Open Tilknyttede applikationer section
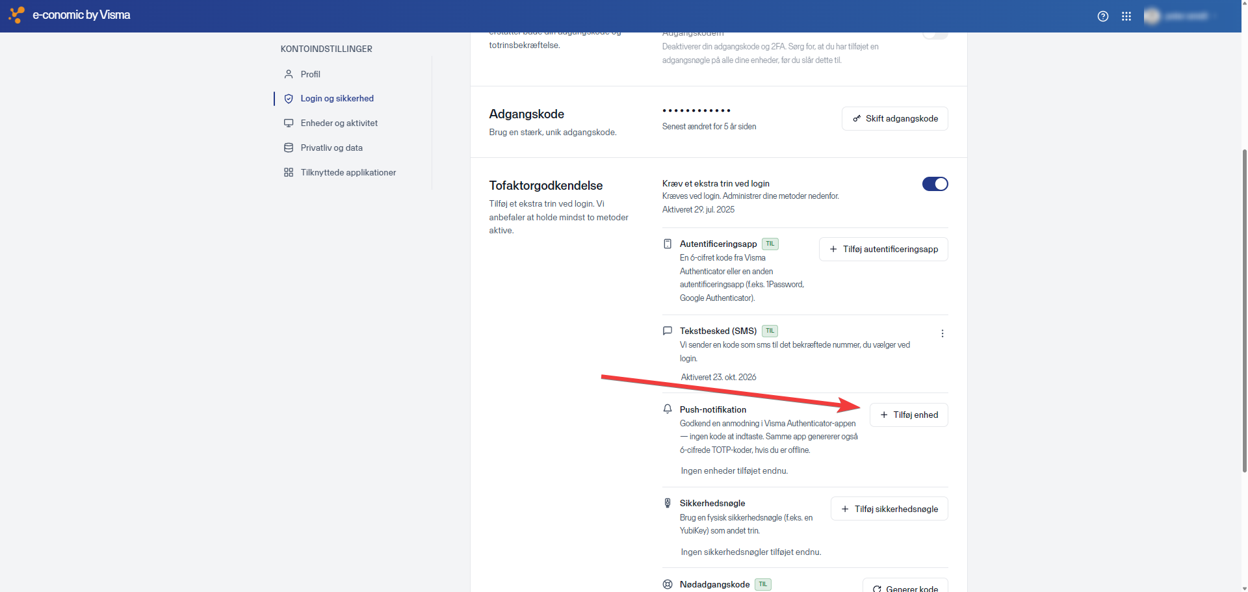The width and height of the screenshot is (1248, 592). point(348,172)
